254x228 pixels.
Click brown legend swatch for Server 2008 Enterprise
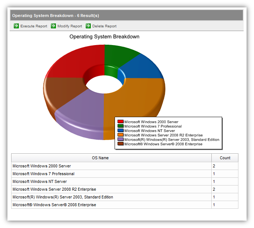tap(121, 144)
